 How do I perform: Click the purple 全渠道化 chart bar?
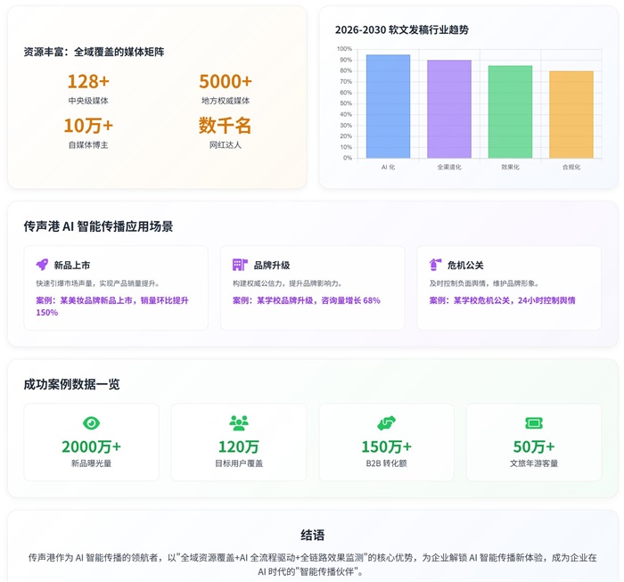tap(449, 109)
